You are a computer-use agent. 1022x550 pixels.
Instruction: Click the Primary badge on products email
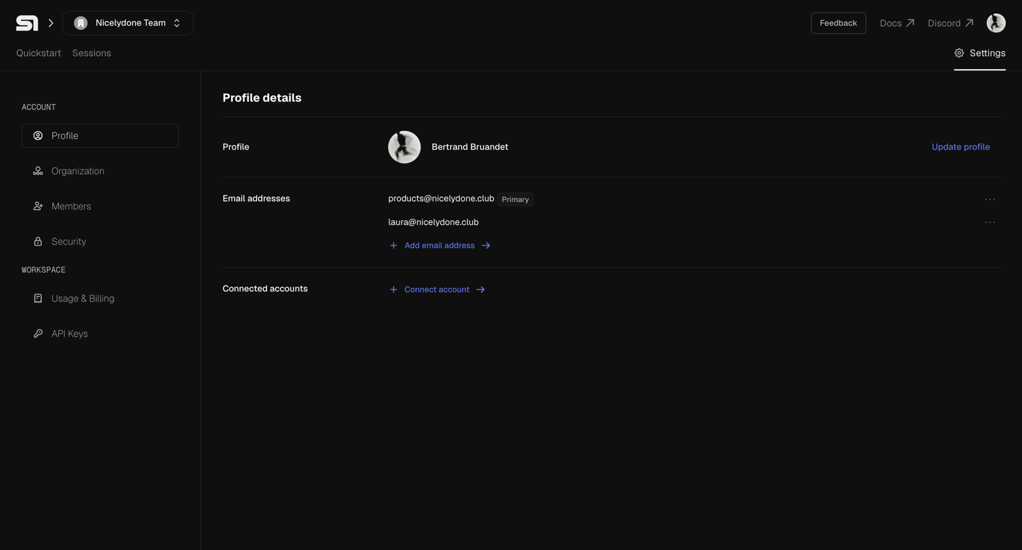[515, 199]
